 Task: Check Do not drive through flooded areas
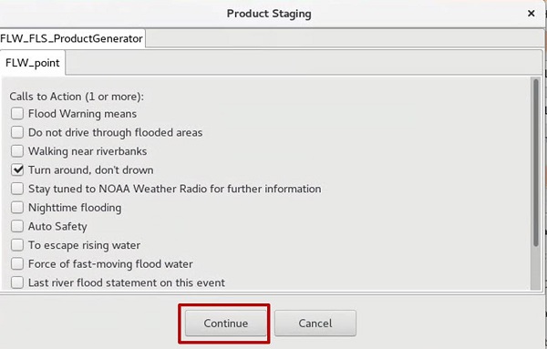pyautogui.click(x=17, y=132)
